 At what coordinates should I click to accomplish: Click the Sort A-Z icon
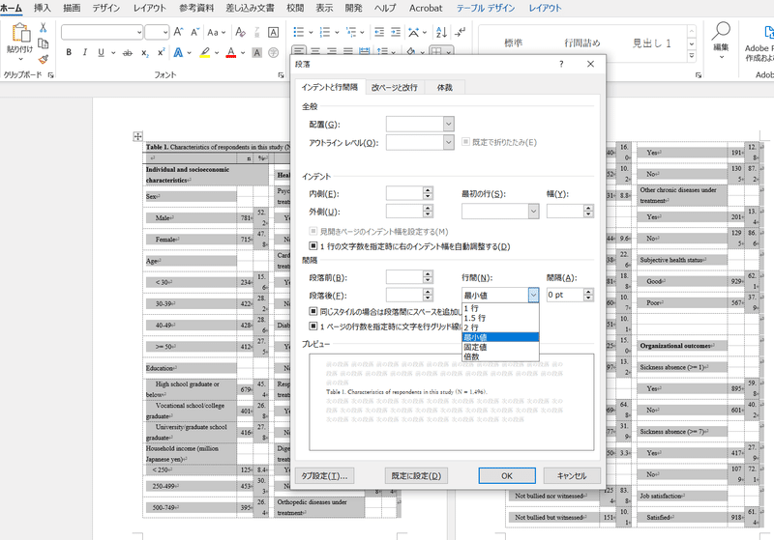[441, 33]
